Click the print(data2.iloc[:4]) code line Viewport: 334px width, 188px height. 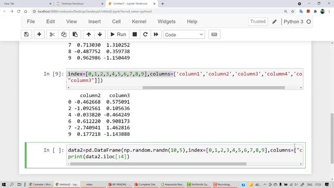pos(99,157)
